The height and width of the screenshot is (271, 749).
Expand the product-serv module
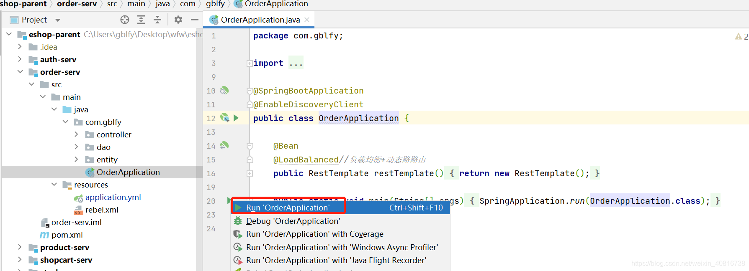click(20, 247)
